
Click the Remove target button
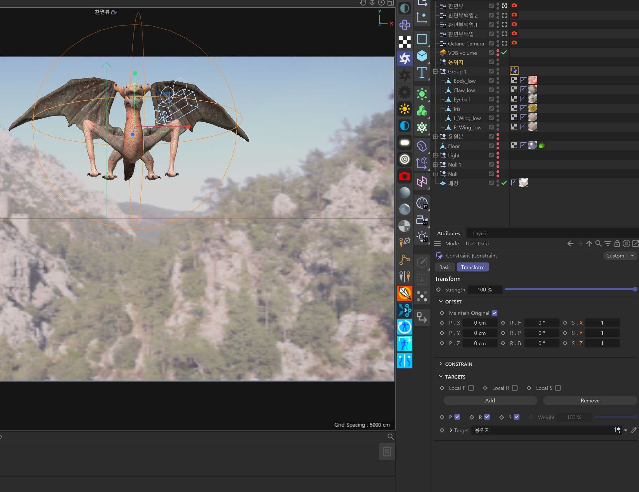pos(590,400)
